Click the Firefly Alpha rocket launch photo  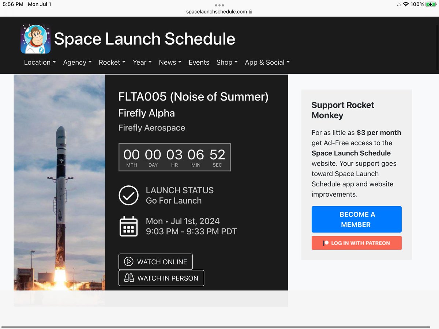click(x=60, y=183)
